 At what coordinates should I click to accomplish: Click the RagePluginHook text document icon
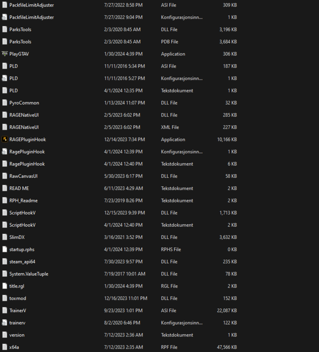tap(5, 164)
